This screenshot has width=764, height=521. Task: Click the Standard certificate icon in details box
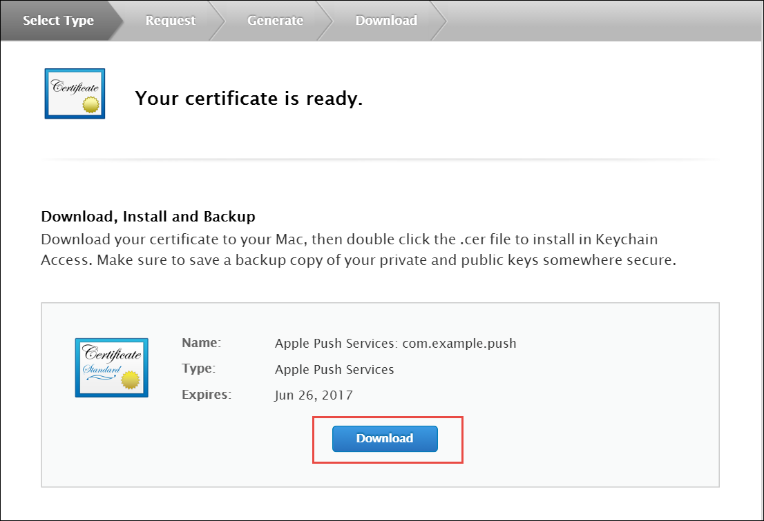tap(111, 368)
